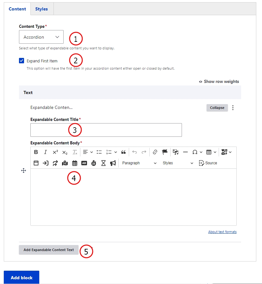This screenshot has height=284, width=262.
Task: Open the About text formats link
Action: coord(222,232)
